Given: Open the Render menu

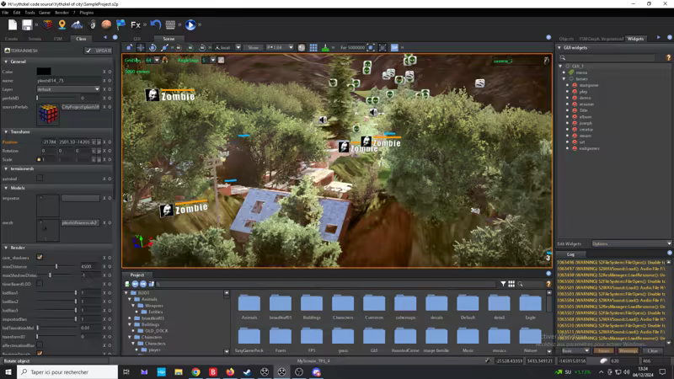Looking at the screenshot, I should coord(62,13).
